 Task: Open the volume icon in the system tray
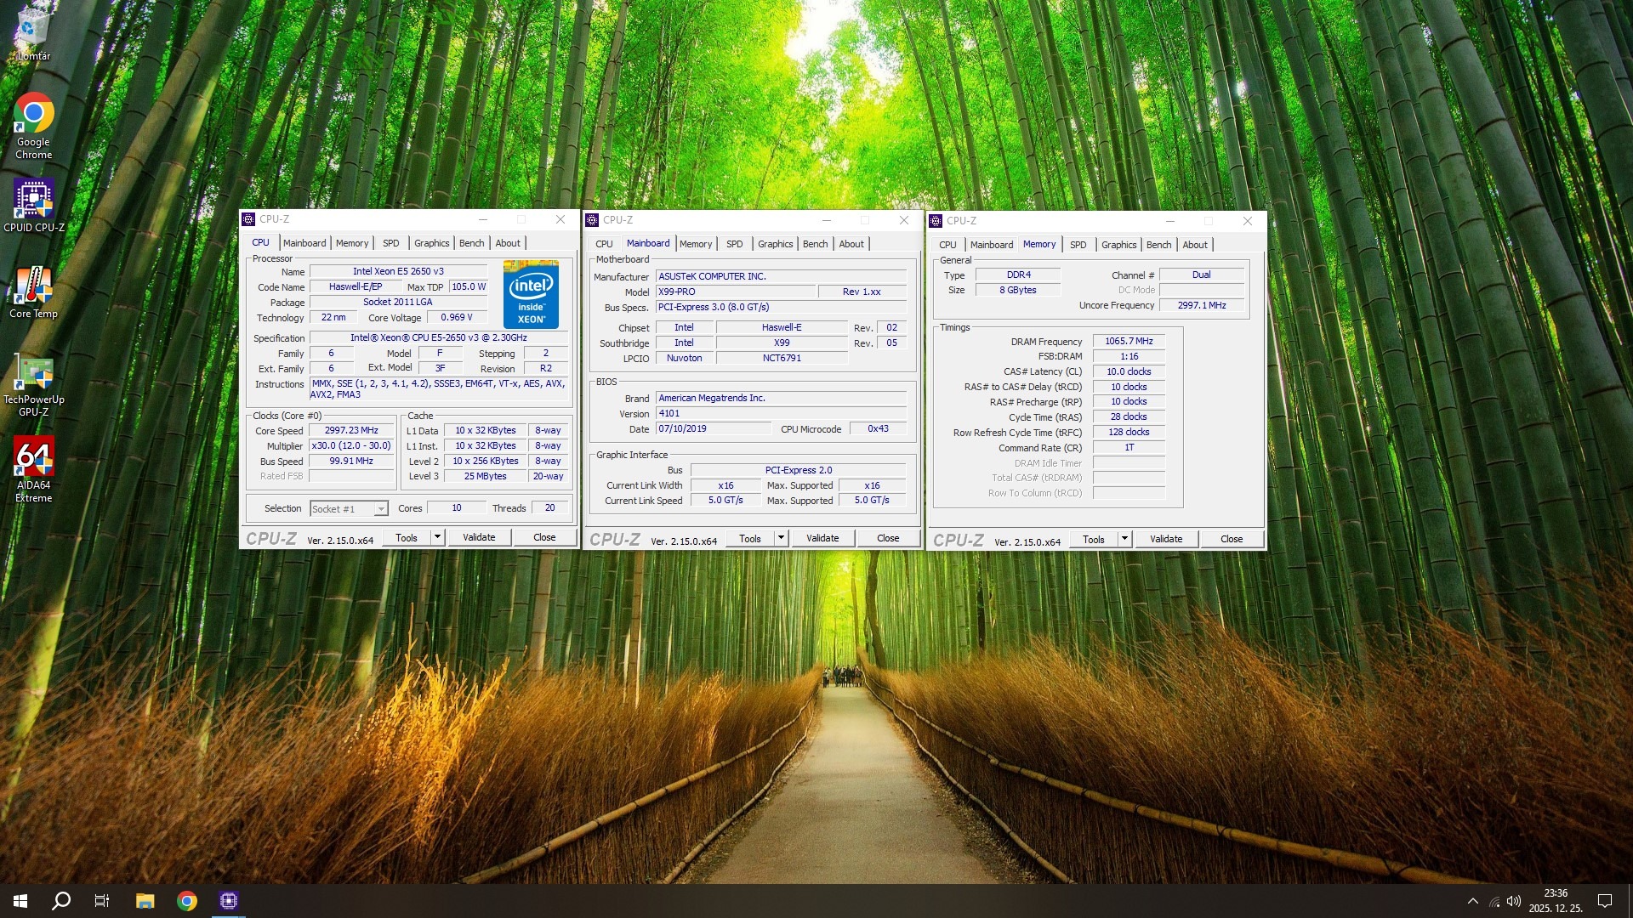point(1513,901)
